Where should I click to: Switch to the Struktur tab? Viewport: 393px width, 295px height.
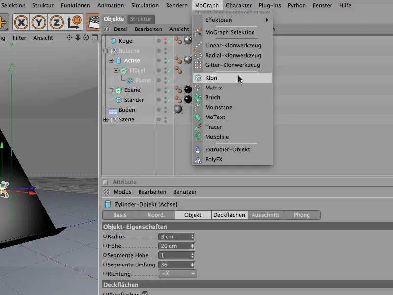(141, 19)
